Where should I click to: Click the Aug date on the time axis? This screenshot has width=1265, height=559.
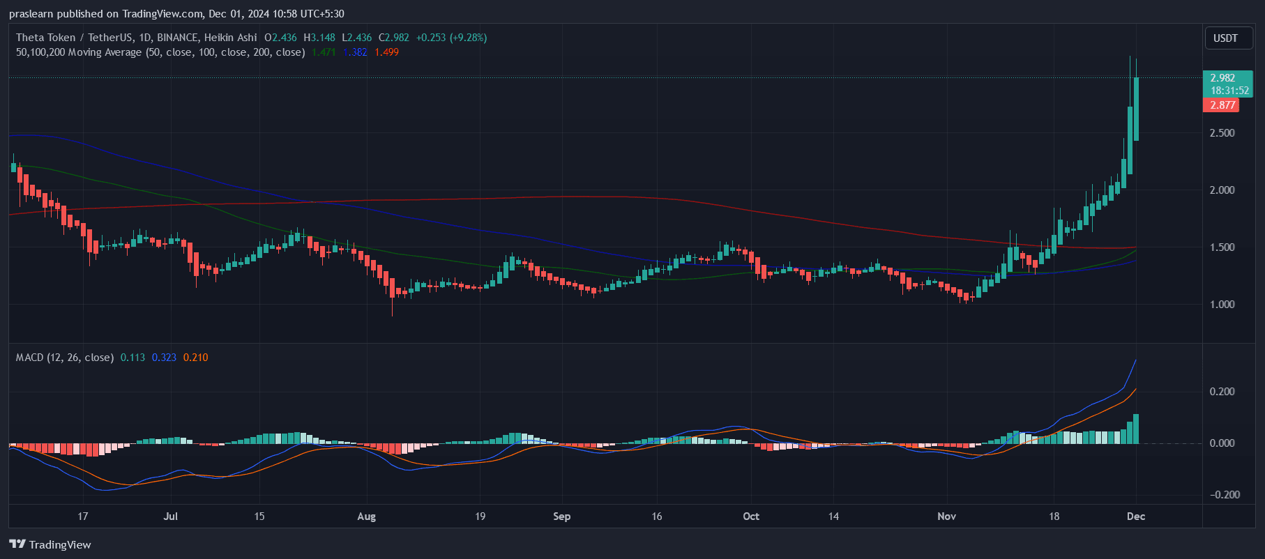point(366,516)
